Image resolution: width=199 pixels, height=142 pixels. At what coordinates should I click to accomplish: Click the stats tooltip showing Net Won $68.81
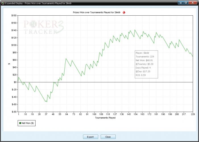point(146,64)
